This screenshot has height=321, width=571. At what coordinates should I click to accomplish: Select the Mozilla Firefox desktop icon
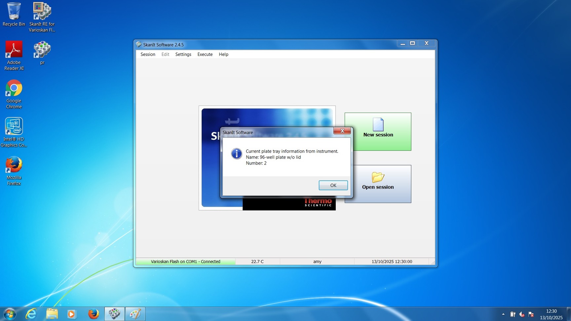[x=14, y=170]
